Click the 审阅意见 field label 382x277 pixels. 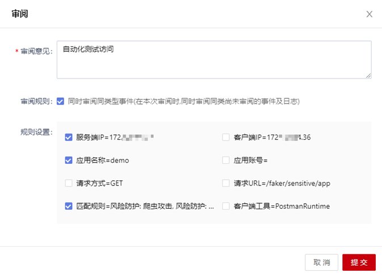(36, 51)
